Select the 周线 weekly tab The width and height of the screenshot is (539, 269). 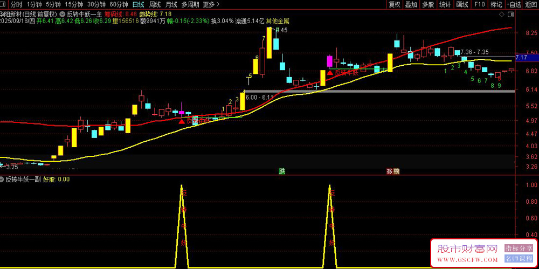(155, 4)
